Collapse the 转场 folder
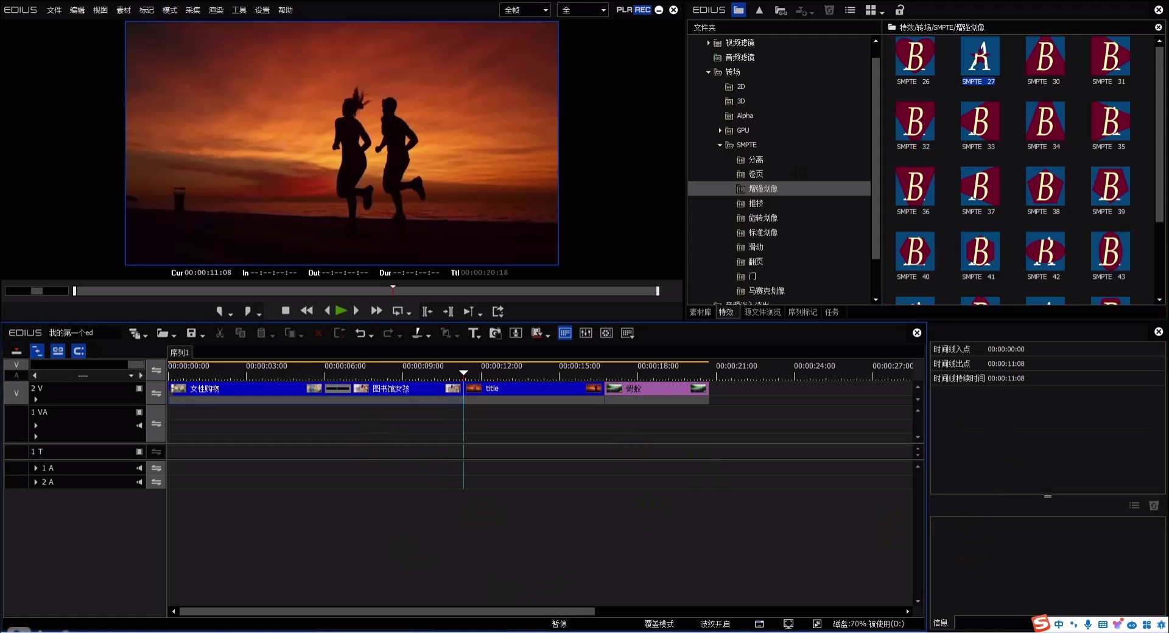Screen dimensions: 1169x633 click(708, 72)
